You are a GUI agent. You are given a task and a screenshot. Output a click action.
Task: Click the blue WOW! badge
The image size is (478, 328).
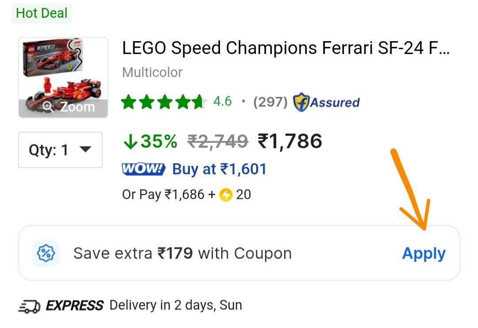(x=143, y=169)
